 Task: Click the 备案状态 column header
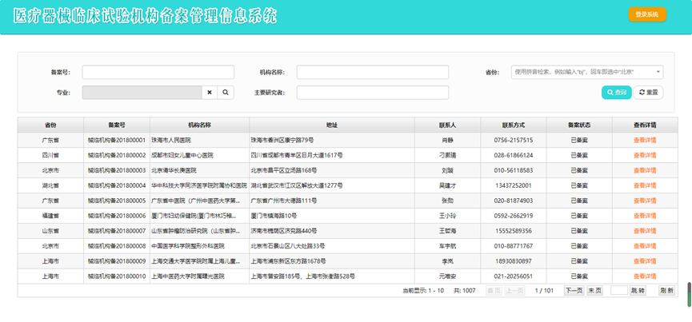coord(578,125)
